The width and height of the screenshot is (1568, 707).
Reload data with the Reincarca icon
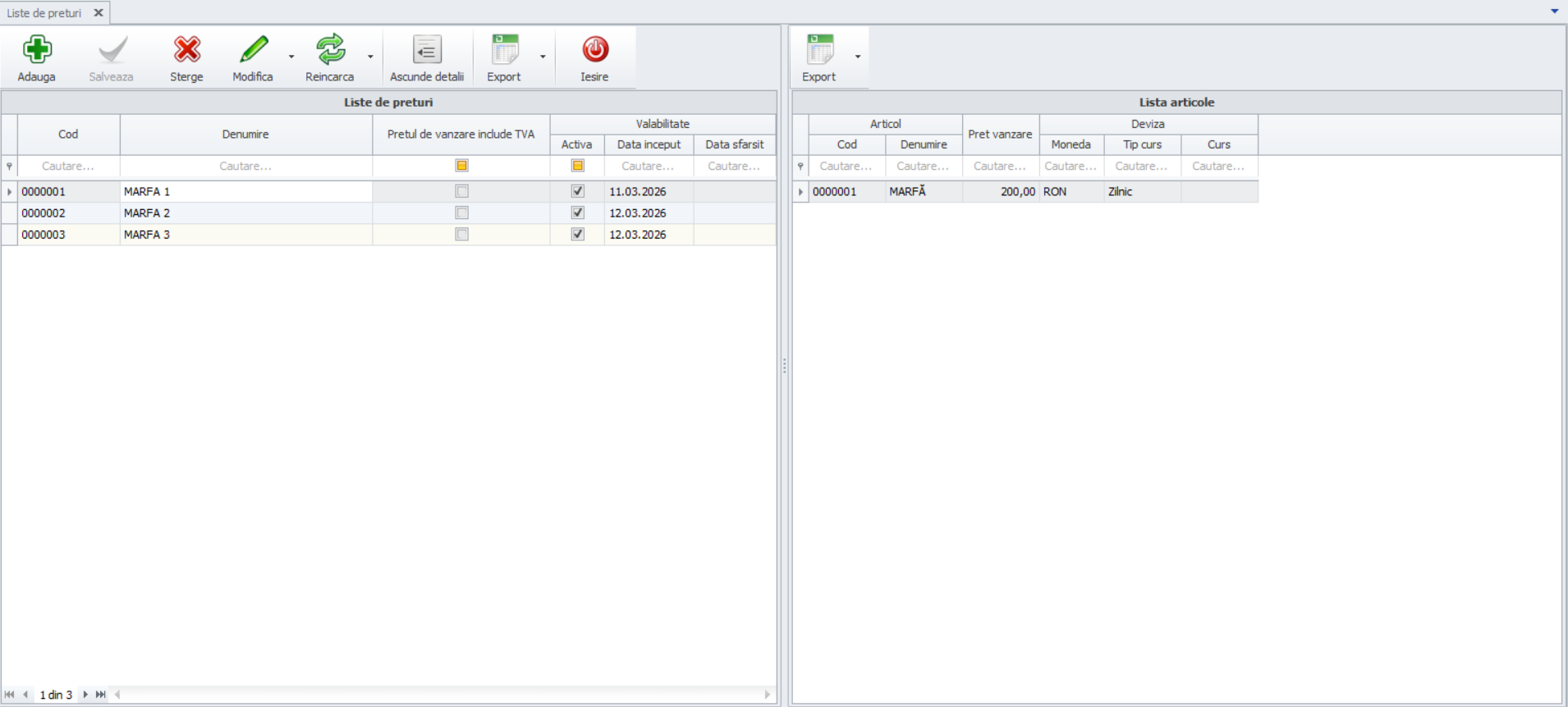[330, 50]
